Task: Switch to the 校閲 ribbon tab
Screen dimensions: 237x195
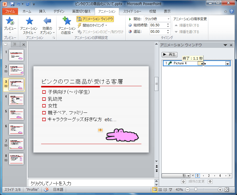Action: (152, 11)
